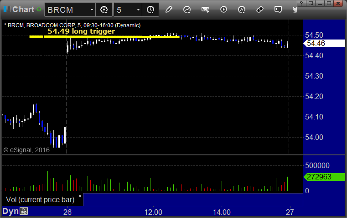Click the 54.30 price axis label
This screenshot has height=218, width=347.
click(314, 76)
